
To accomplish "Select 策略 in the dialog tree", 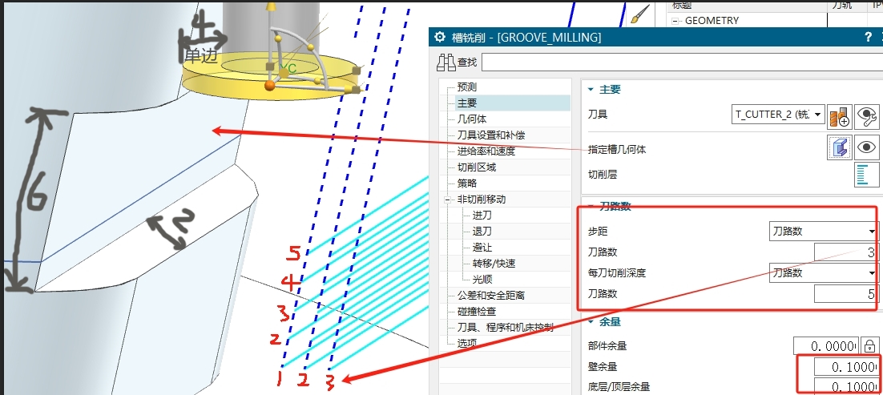I will click(x=467, y=183).
